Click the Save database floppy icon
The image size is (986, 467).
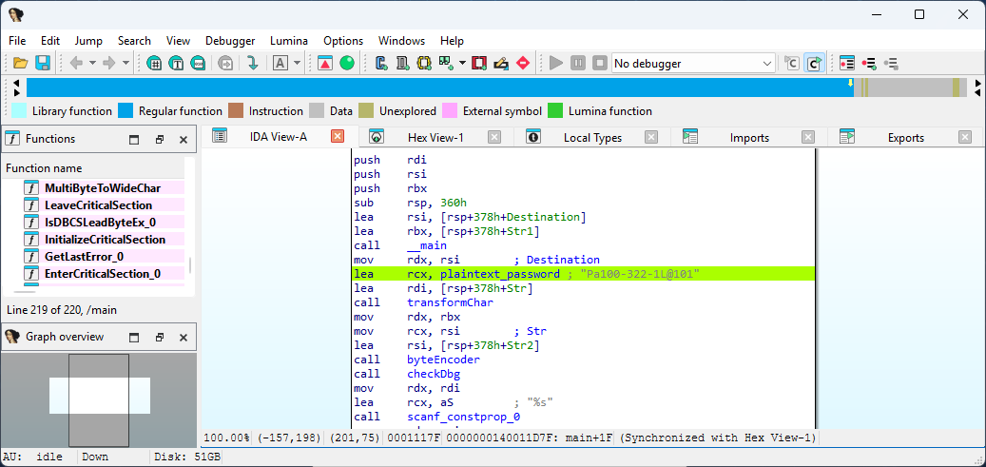43,63
